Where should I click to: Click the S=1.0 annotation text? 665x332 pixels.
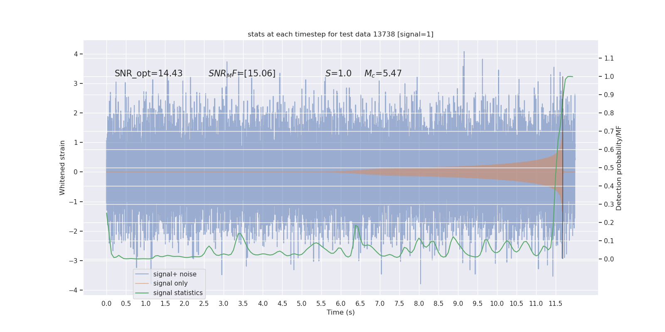tap(338, 73)
